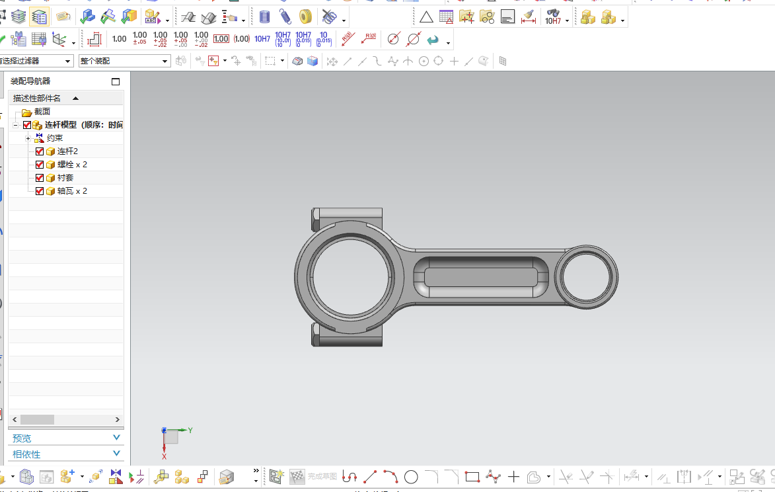The image size is (775, 492).
Task: Click the yellow tag label icon
Action: tap(63, 17)
